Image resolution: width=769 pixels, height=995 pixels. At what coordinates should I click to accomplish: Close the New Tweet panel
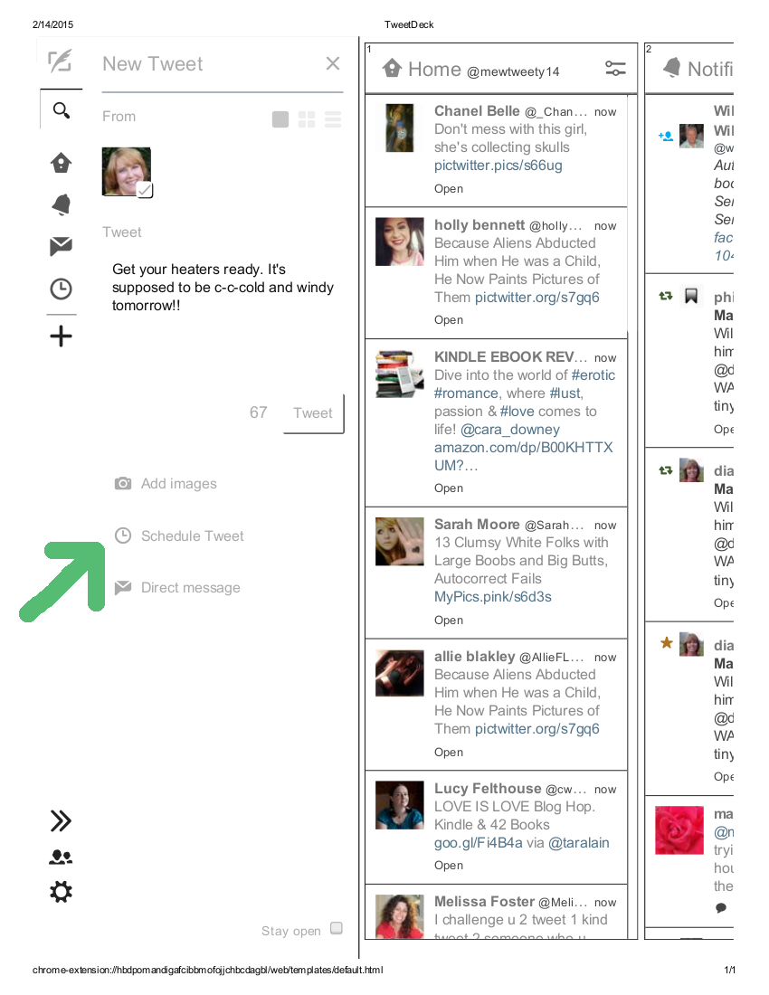332,63
